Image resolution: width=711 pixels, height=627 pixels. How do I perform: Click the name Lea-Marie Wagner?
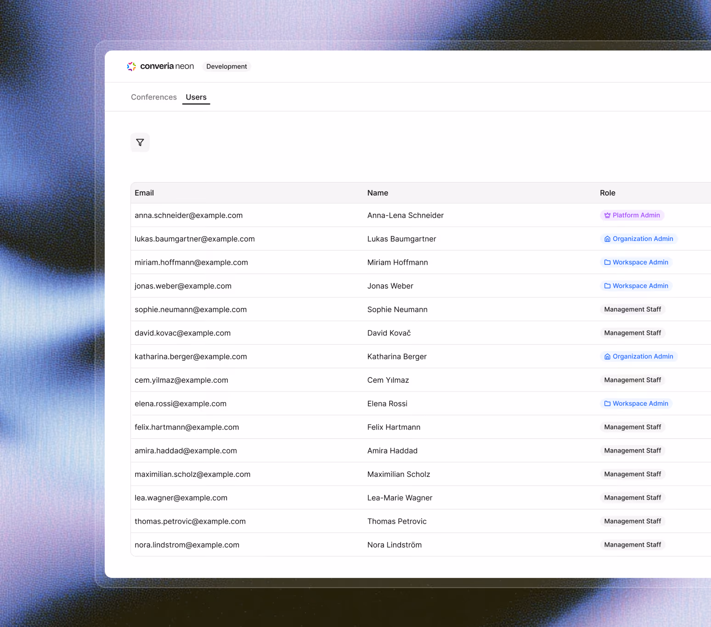pyautogui.click(x=400, y=498)
